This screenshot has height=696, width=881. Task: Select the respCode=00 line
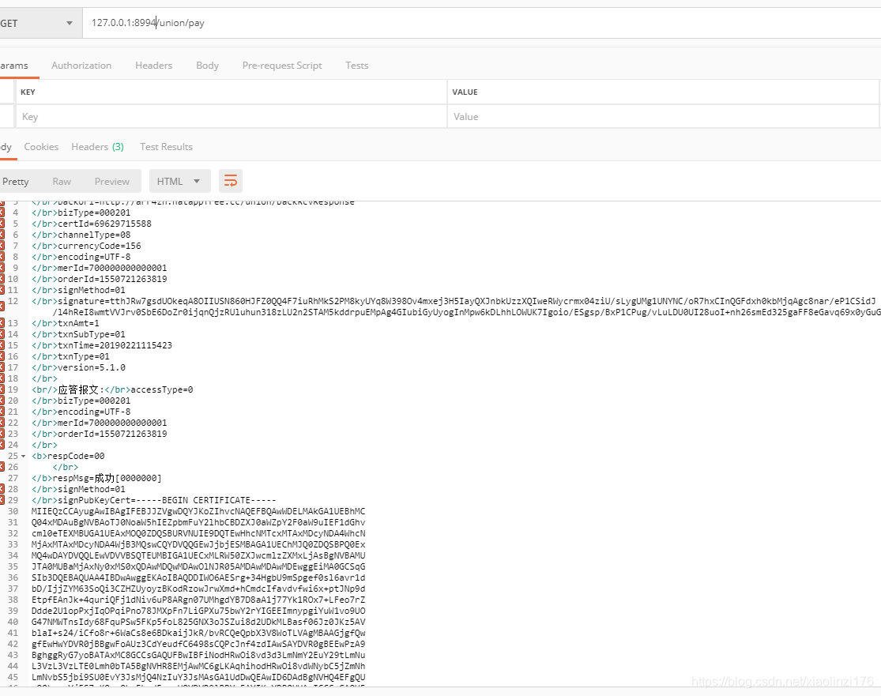[68, 456]
